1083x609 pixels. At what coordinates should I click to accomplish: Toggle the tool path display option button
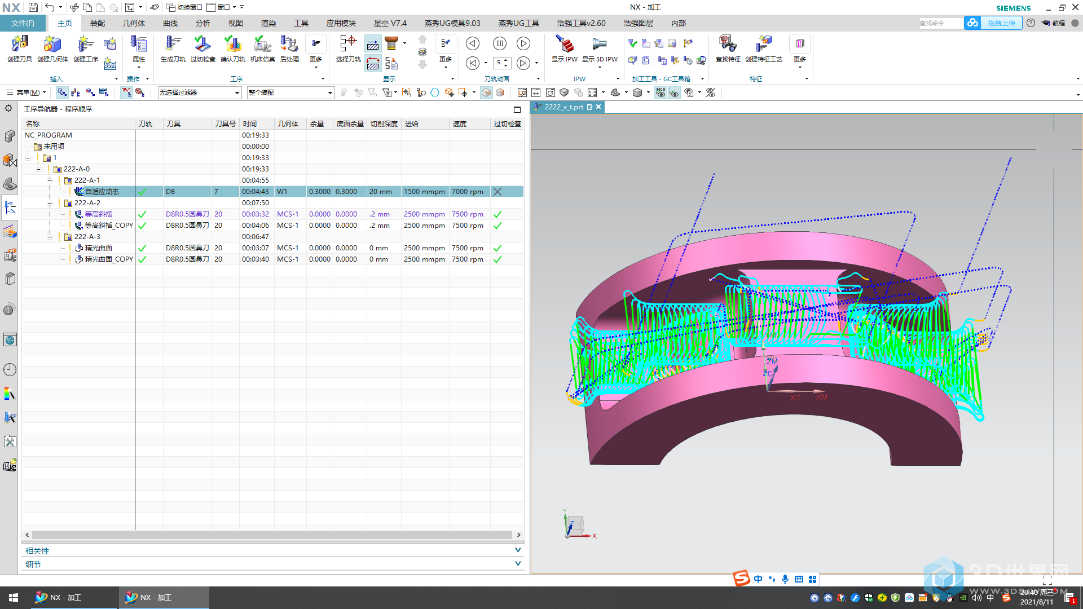coord(126,92)
